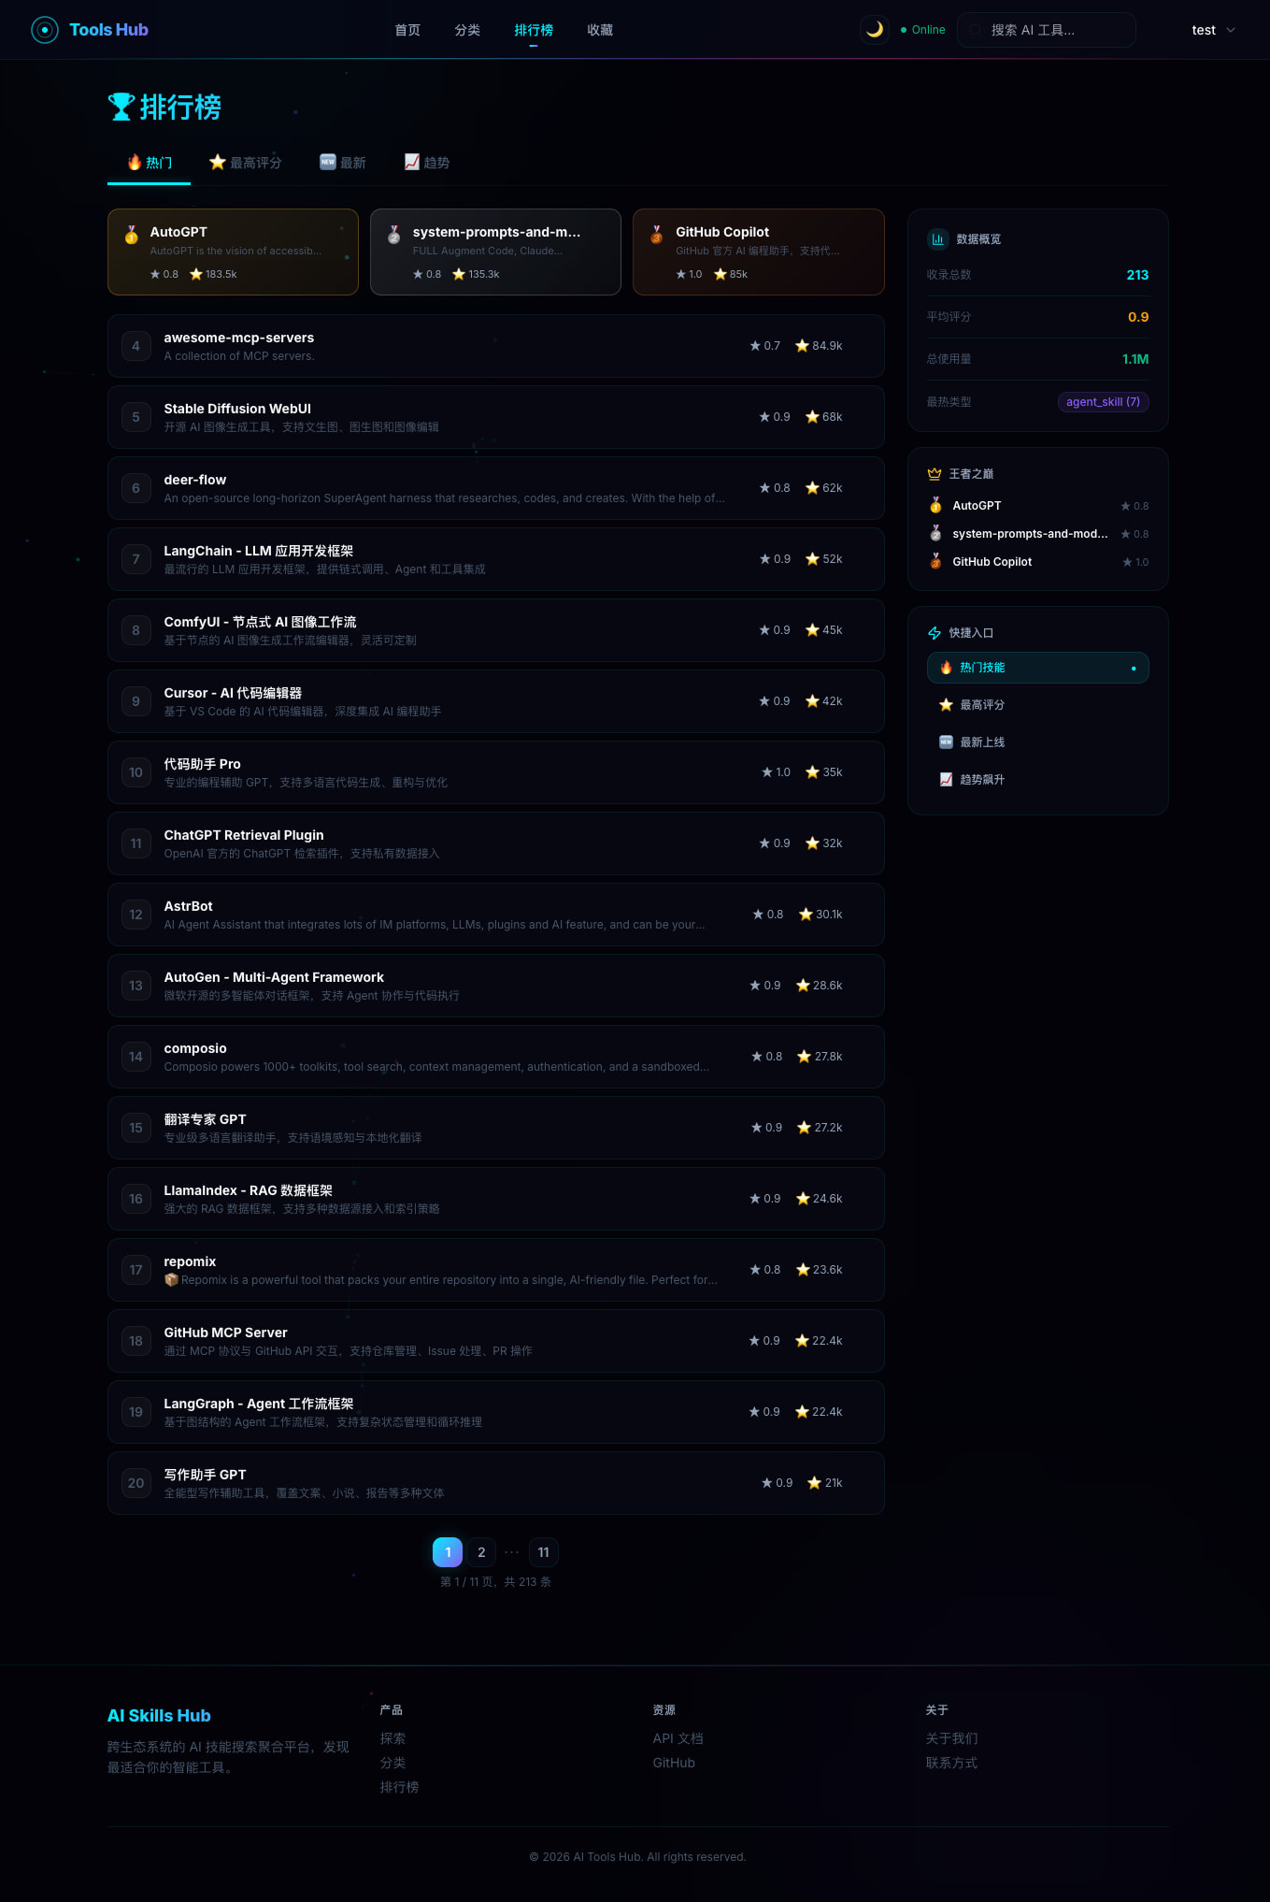Click the trophy icon beside 排行榜 heading

121,107
